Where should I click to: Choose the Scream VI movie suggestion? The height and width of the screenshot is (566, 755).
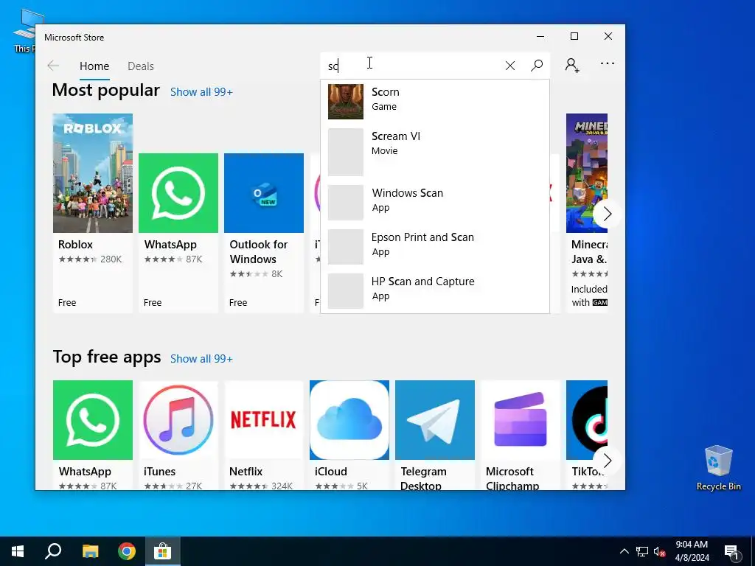[x=435, y=152]
